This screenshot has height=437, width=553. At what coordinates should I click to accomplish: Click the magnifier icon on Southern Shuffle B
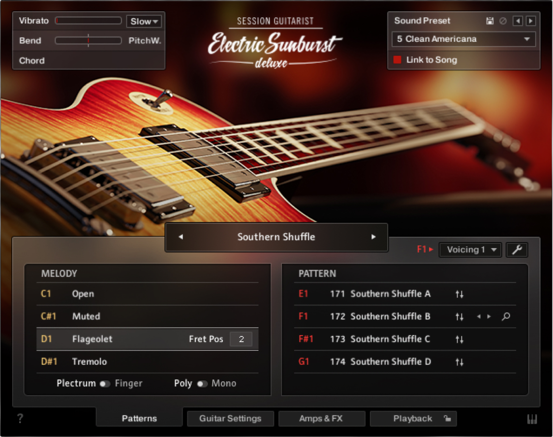click(506, 316)
